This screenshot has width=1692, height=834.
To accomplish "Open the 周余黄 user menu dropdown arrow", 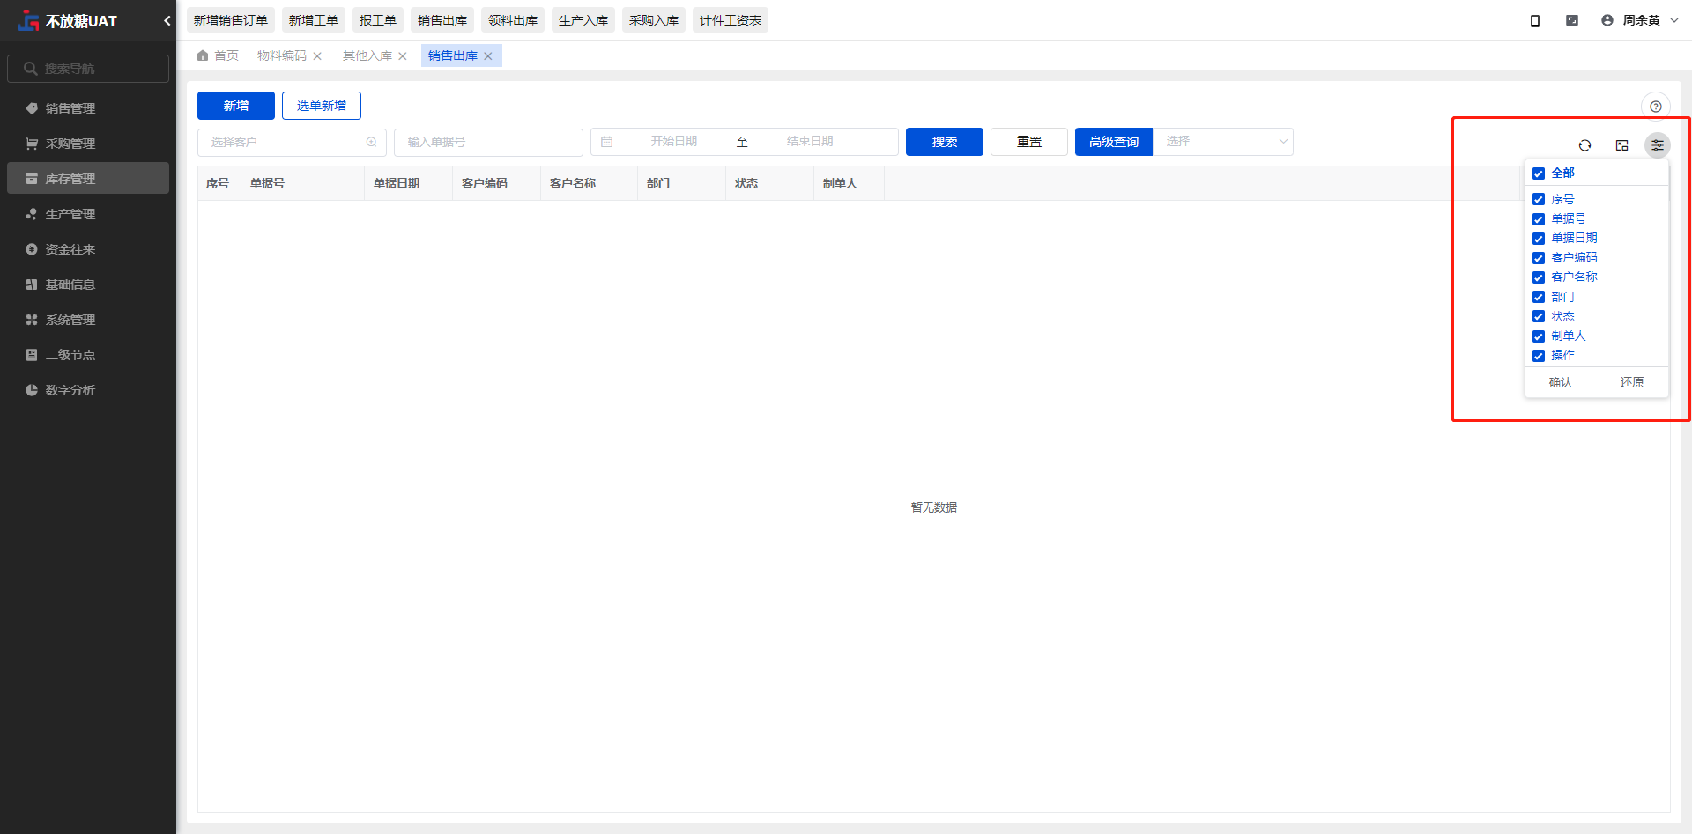I will point(1674,20).
